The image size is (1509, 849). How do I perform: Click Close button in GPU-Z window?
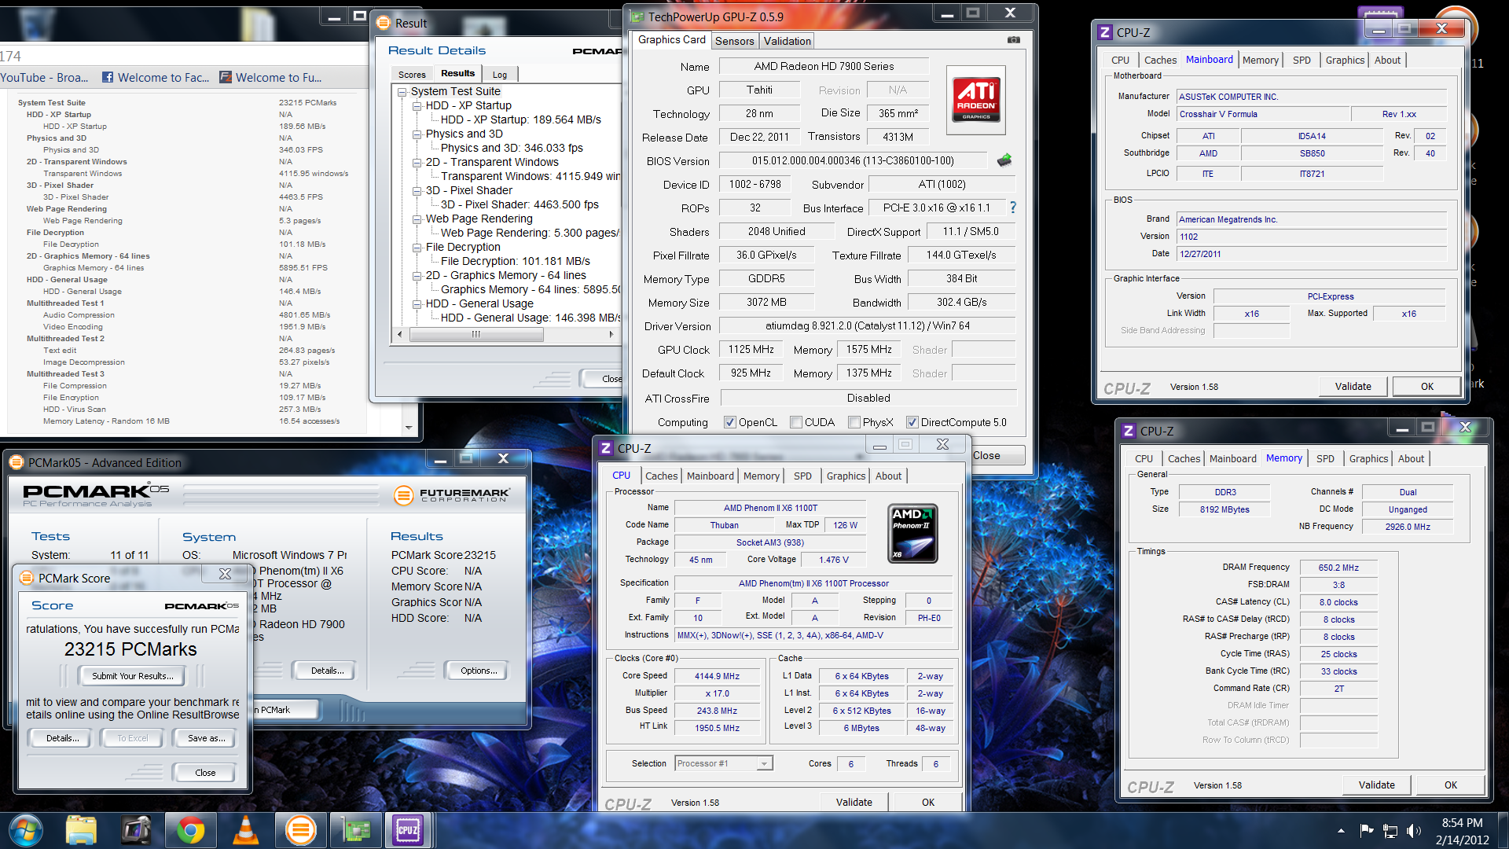tap(987, 455)
